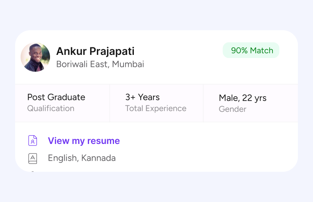Click the Mumbai city name
This screenshot has width=313, height=202.
point(128,64)
